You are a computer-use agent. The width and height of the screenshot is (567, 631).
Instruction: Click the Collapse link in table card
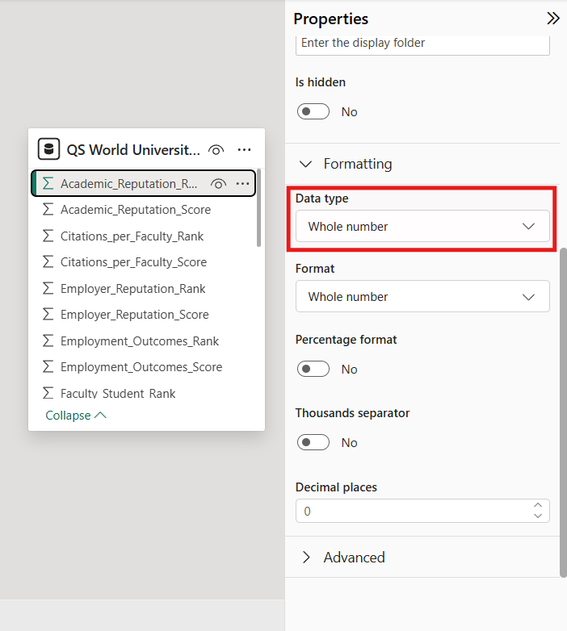(76, 416)
